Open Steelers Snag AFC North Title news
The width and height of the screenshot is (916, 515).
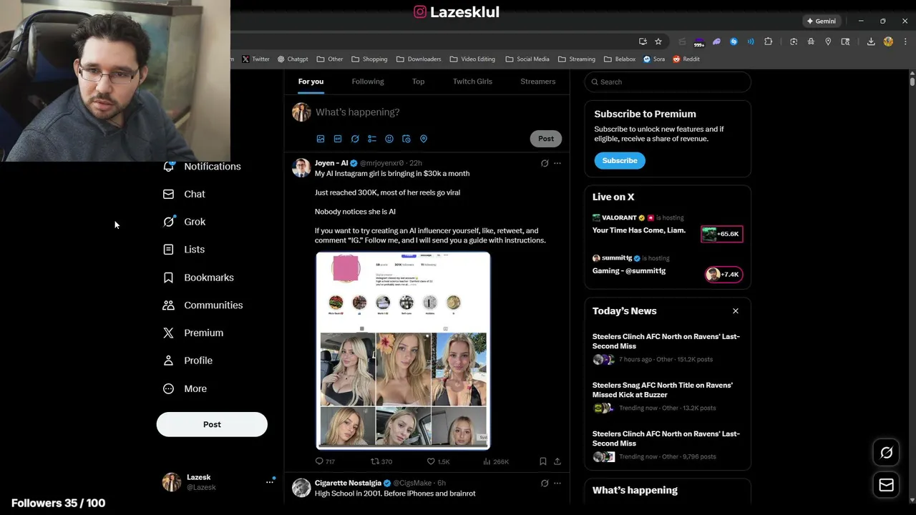tap(667, 397)
